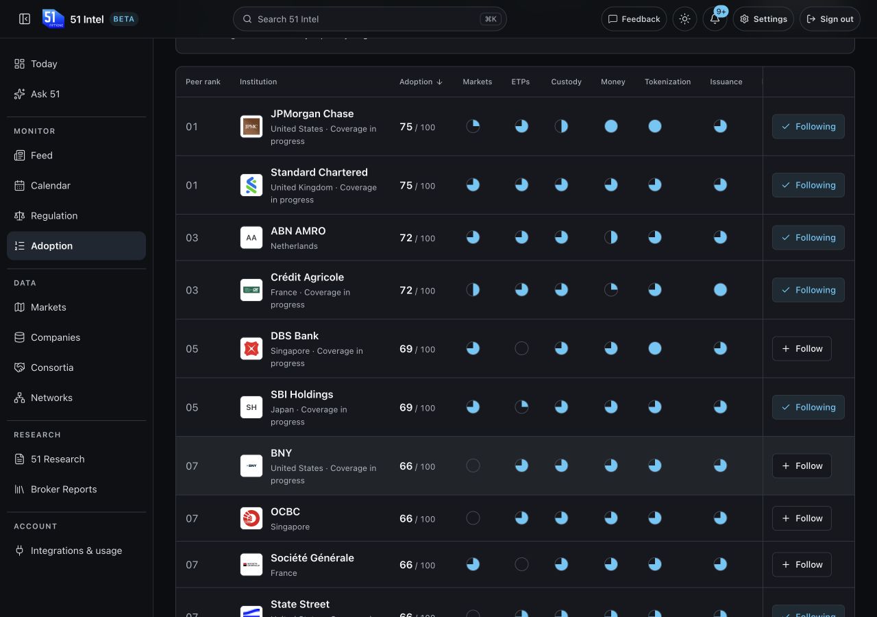
Task: Collapse the sidebar with the panel icon
Action: tap(25, 19)
